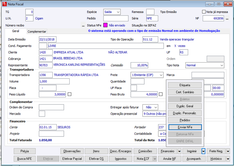Click the Nota ECF dropdown arrow
The image size is (234, 166).
pyautogui.click(x=155, y=159)
